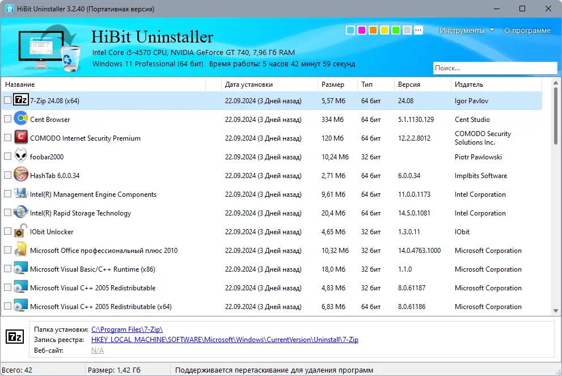Open the О программе menu
Screen dimensions: 562x376
coord(527,31)
